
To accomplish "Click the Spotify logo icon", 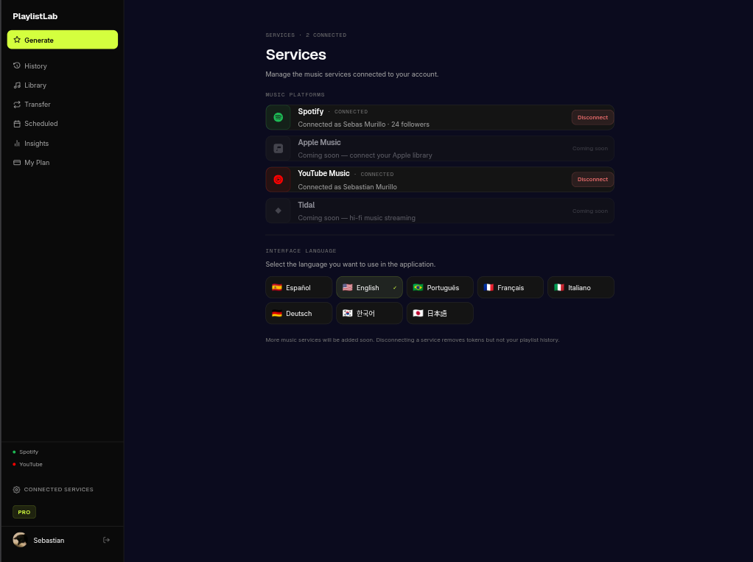I will point(278,117).
